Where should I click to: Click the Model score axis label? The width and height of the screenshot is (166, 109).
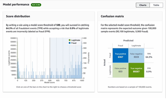click(x=50, y=83)
